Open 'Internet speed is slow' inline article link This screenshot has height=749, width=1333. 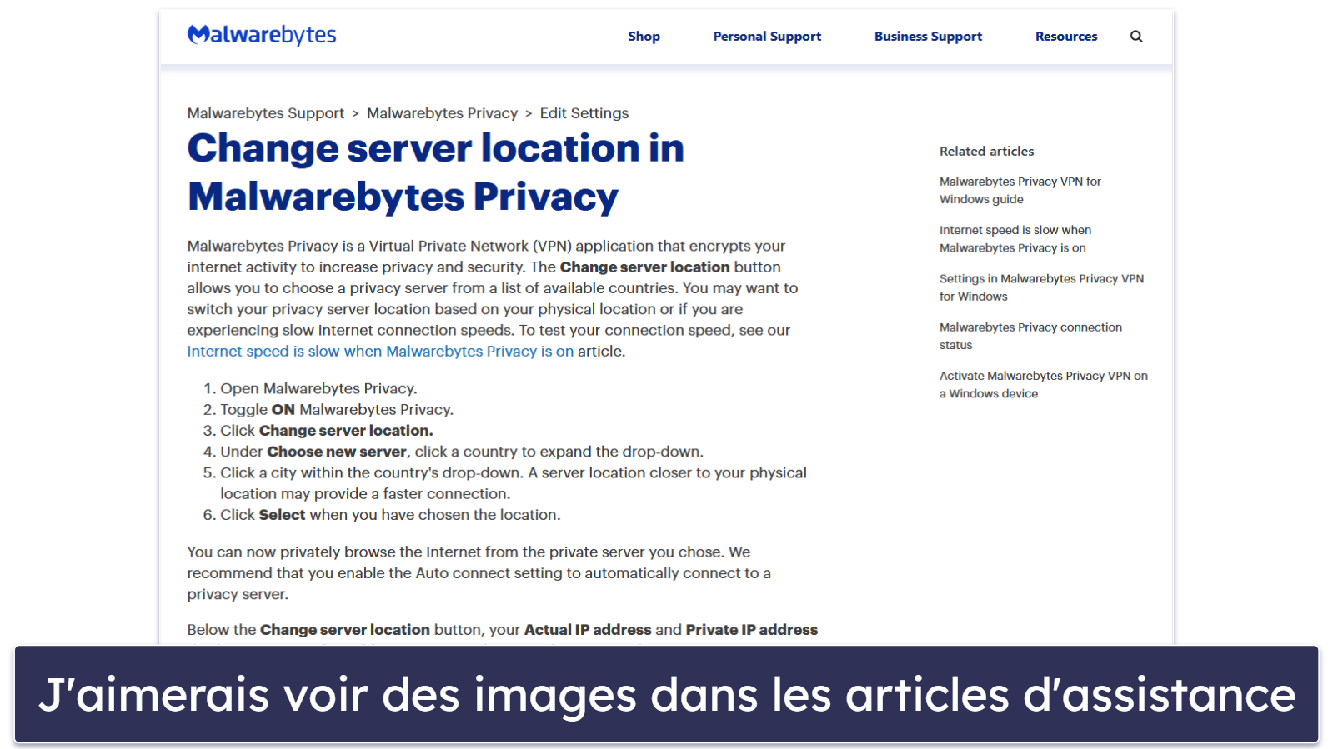[380, 352]
